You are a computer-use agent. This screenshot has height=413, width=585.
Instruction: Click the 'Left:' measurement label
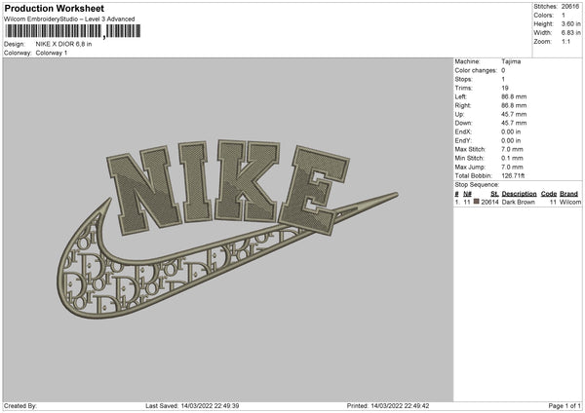460,96
